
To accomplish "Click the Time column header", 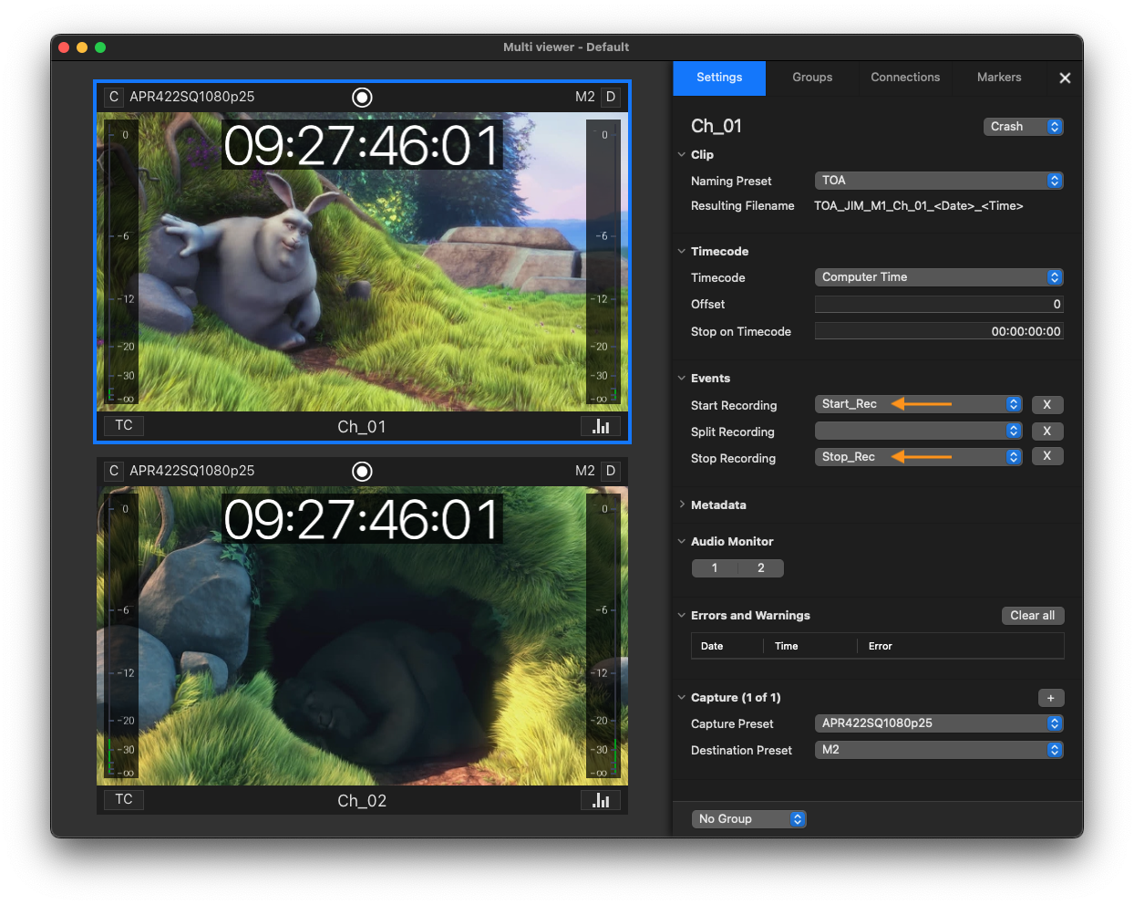I will click(x=786, y=646).
